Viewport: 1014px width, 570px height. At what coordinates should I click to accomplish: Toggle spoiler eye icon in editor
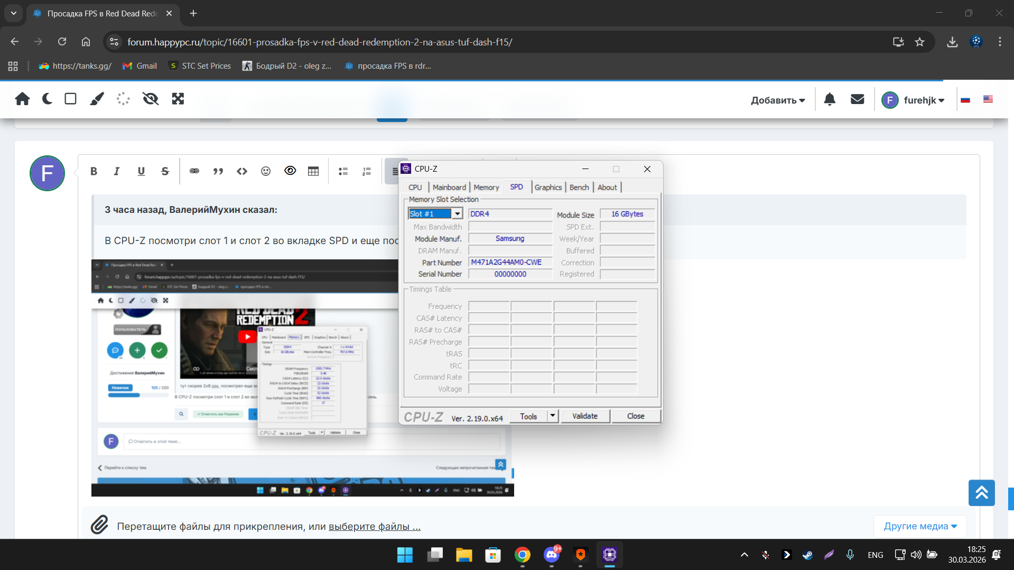coord(290,171)
